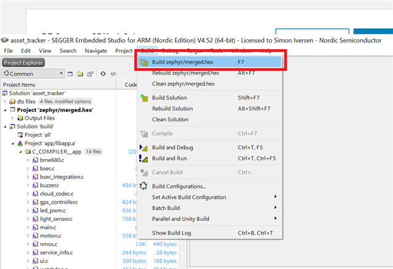Open the Search menu

(68, 51)
